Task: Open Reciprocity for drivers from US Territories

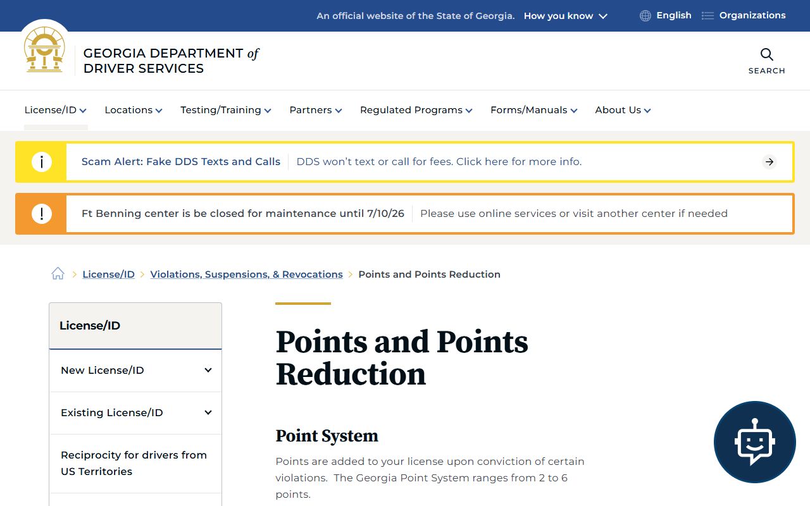Action: pyautogui.click(x=135, y=463)
